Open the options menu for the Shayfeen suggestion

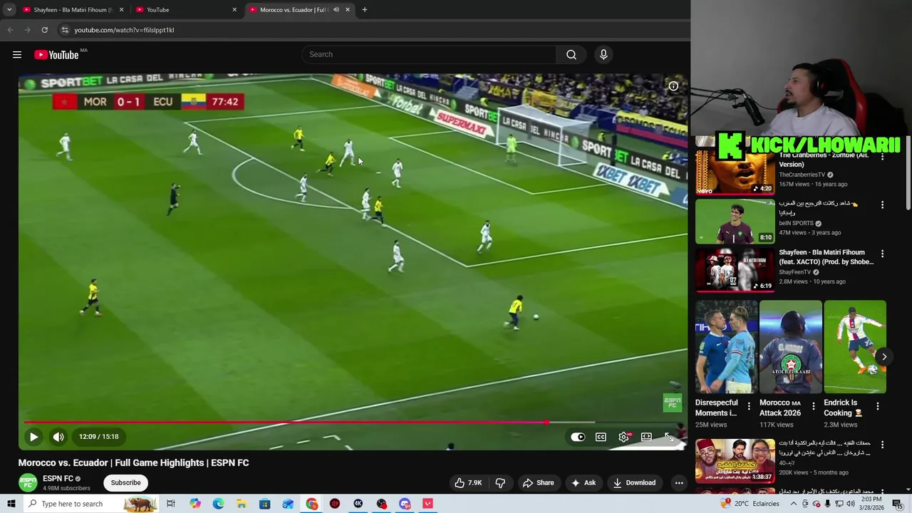point(882,254)
